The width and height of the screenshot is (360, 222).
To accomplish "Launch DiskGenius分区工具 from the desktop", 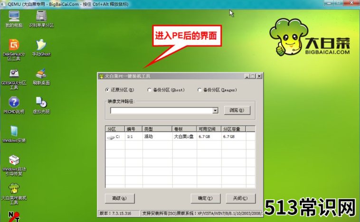I will click(x=14, y=50).
